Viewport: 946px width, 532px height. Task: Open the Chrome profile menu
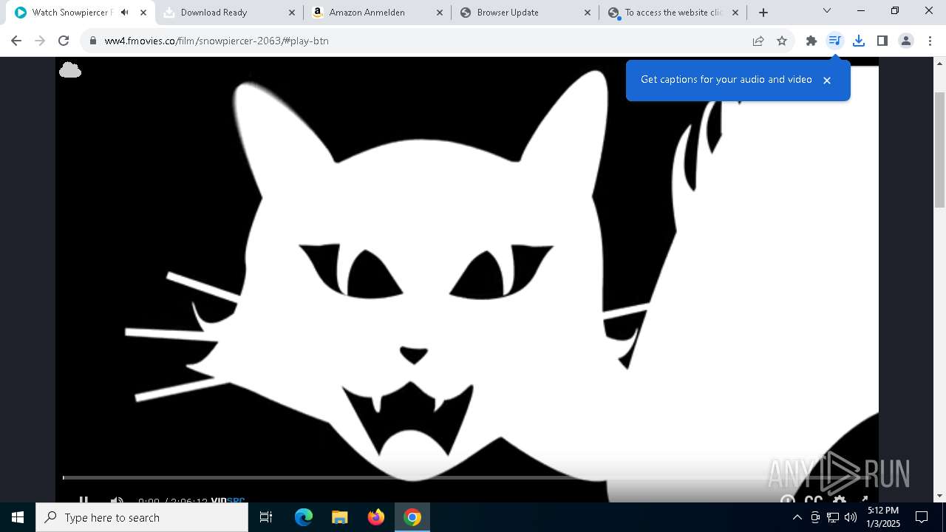pos(906,41)
